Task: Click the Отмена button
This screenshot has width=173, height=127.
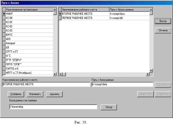Action: pyautogui.click(x=163, y=30)
